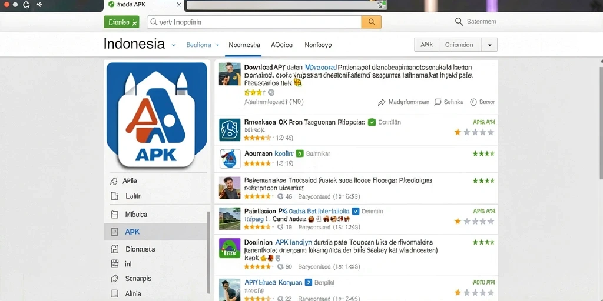
Task: Close the 'andde APK' browser tab
Action: point(179,5)
